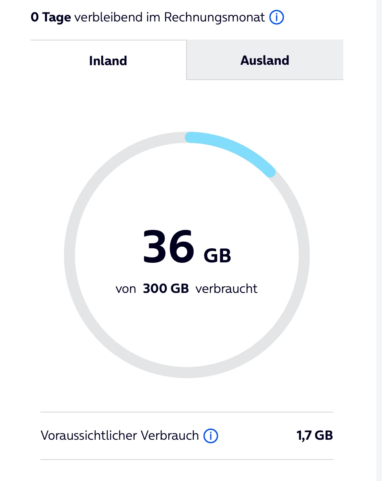Click the large 36 usage number
382x481 pixels.
click(168, 248)
